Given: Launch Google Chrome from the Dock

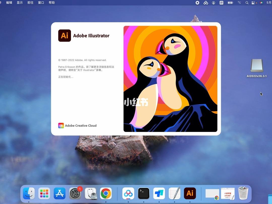Looking at the screenshot, I should pyautogui.click(x=106, y=193).
